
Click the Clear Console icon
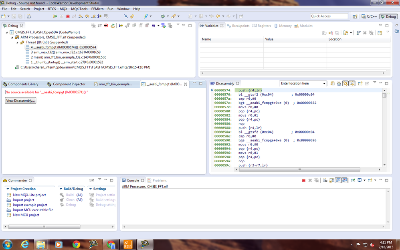point(325,180)
